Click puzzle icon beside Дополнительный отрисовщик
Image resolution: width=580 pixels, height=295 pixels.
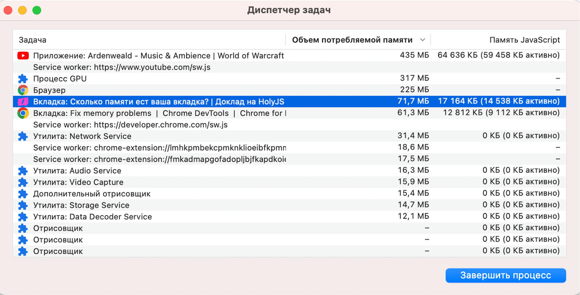(23, 194)
